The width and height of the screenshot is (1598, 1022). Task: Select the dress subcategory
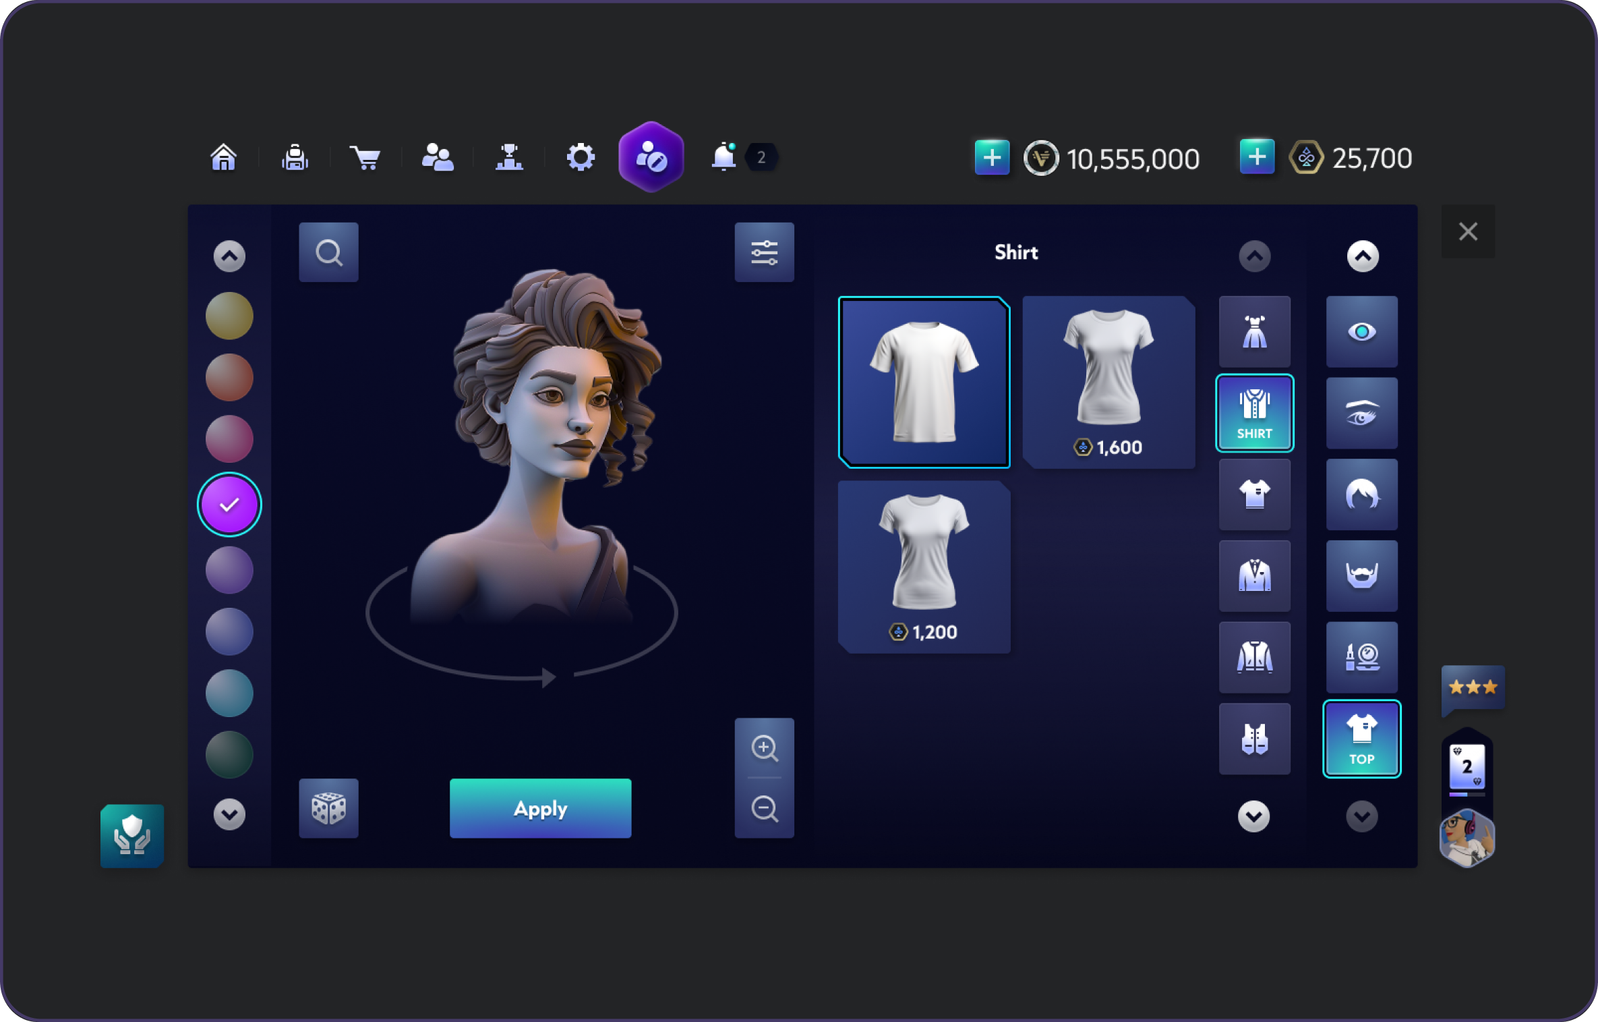click(1254, 331)
